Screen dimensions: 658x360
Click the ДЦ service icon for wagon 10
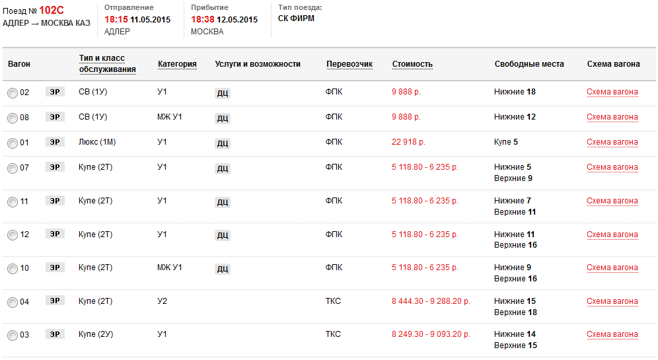[x=223, y=269]
